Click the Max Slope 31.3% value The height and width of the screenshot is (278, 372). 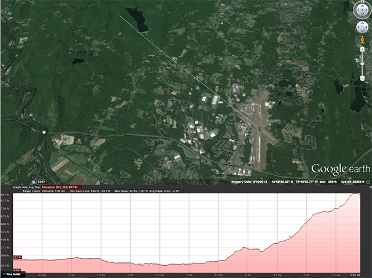click(x=131, y=191)
